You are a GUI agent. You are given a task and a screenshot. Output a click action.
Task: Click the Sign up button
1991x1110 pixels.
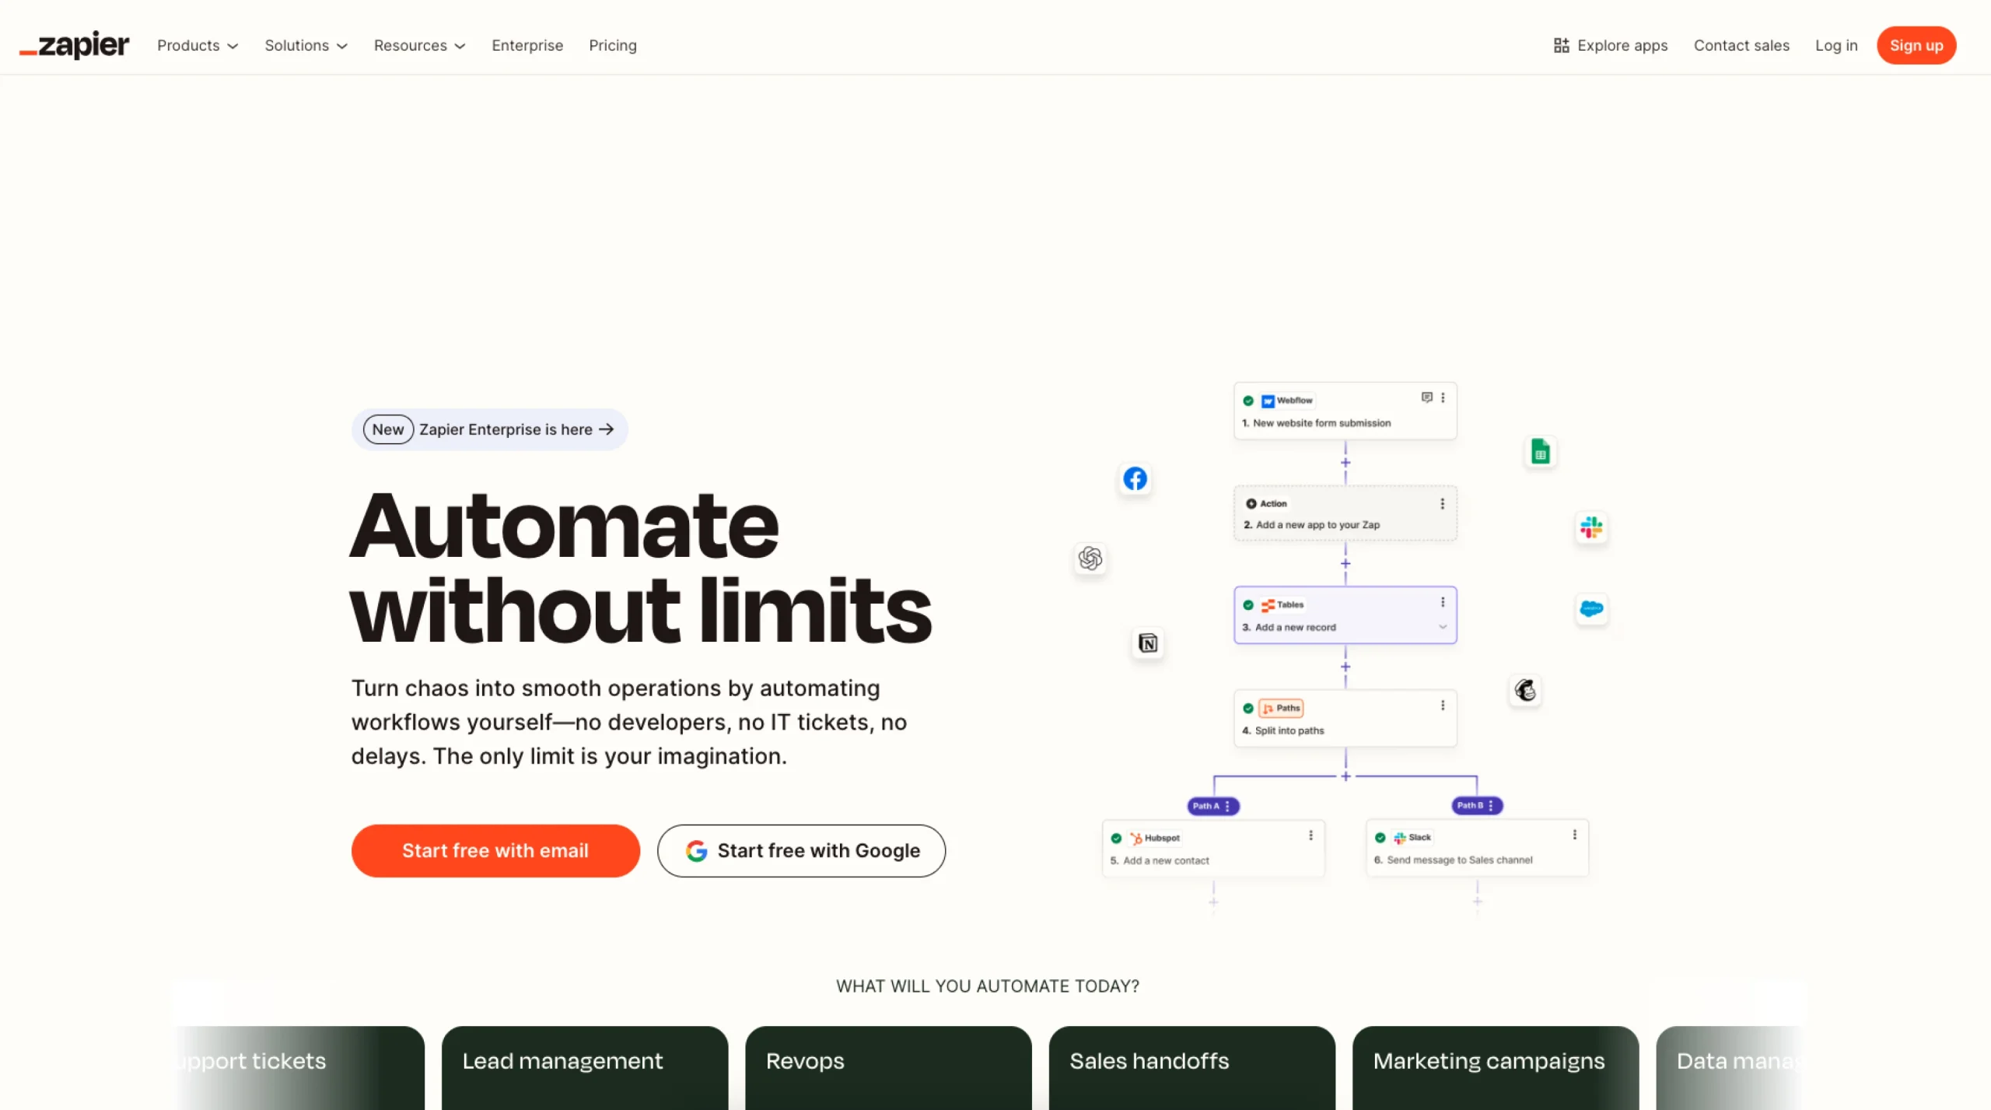[x=1916, y=45]
